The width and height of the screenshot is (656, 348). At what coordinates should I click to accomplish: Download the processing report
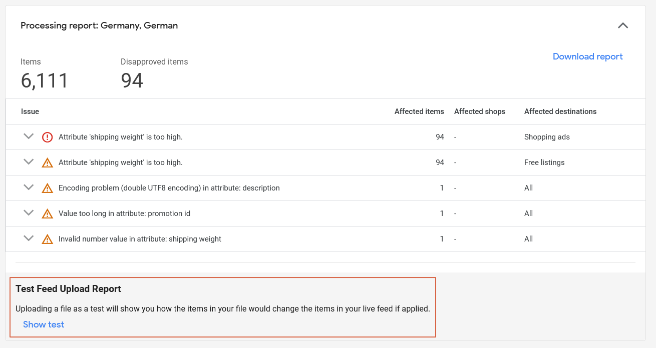tap(587, 56)
